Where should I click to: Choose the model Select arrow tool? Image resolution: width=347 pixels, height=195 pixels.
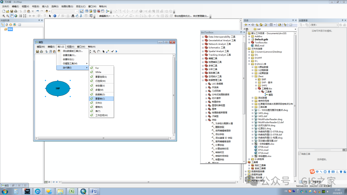103,51
